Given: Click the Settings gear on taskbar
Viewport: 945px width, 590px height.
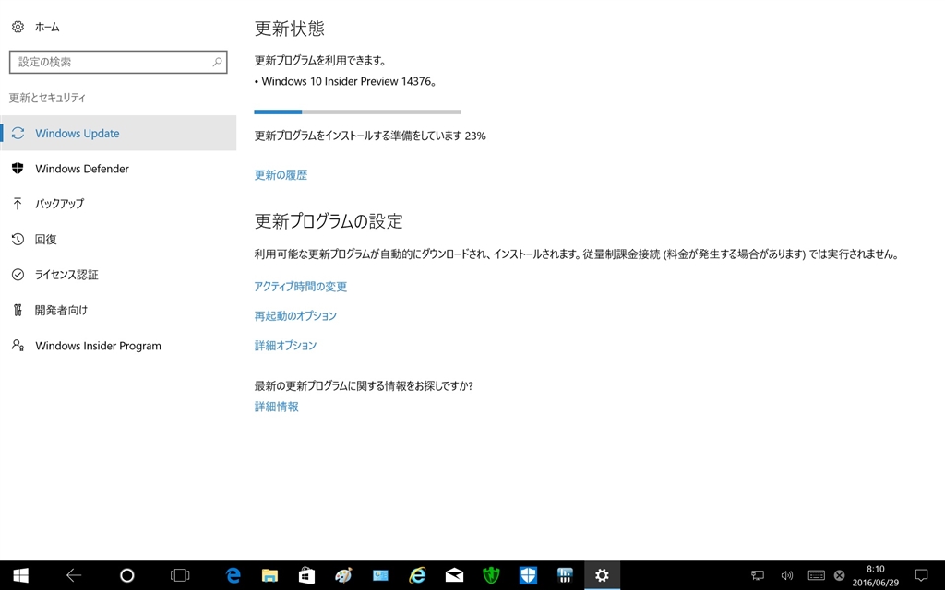Looking at the screenshot, I should point(602,575).
